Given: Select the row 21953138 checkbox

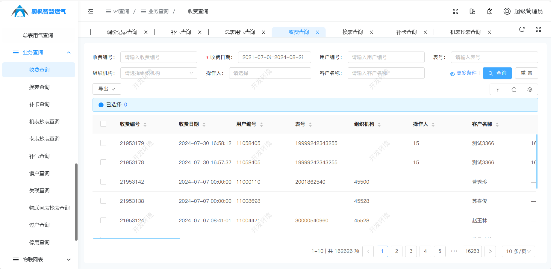Looking at the screenshot, I should tap(103, 201).
